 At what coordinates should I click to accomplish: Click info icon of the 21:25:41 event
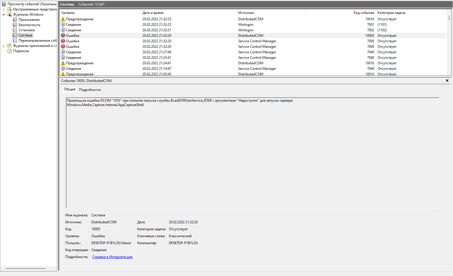[x=63, y=58]
